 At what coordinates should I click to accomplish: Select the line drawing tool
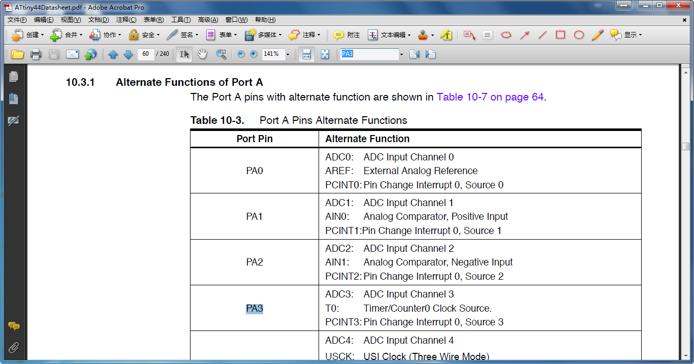coord(543,35)
